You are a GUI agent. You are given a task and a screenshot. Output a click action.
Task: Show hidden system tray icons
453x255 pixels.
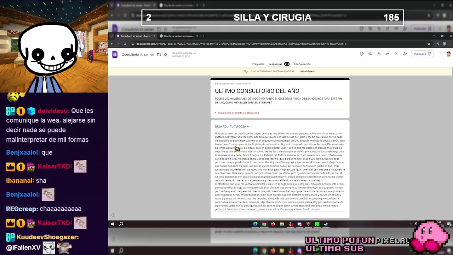411,224
